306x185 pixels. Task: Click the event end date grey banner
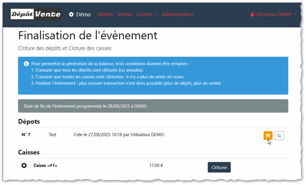(153, 106)
